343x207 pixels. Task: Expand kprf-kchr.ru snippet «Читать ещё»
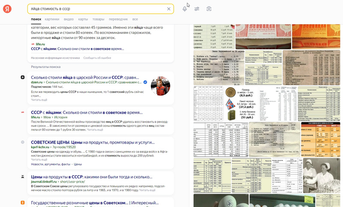click(39, 159)
